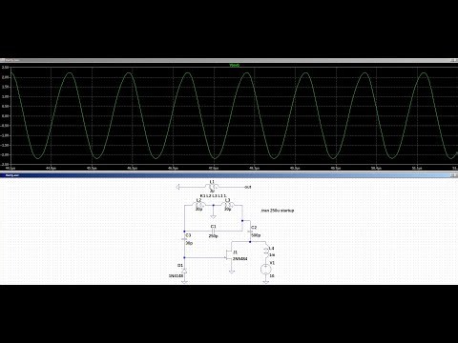Select the L4 inductor symbol

[x=265, y=252]
